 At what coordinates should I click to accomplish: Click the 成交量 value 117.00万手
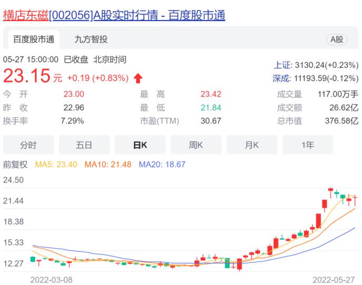(338, 94)
